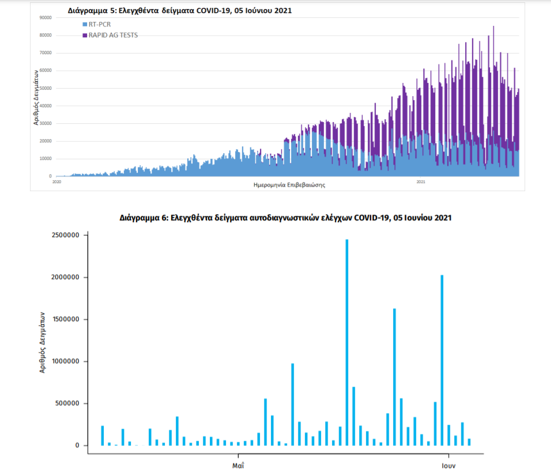Click the Μαϊ x-axis label
This screenshot has width=551, height=473.
click(x=238, y=464)
